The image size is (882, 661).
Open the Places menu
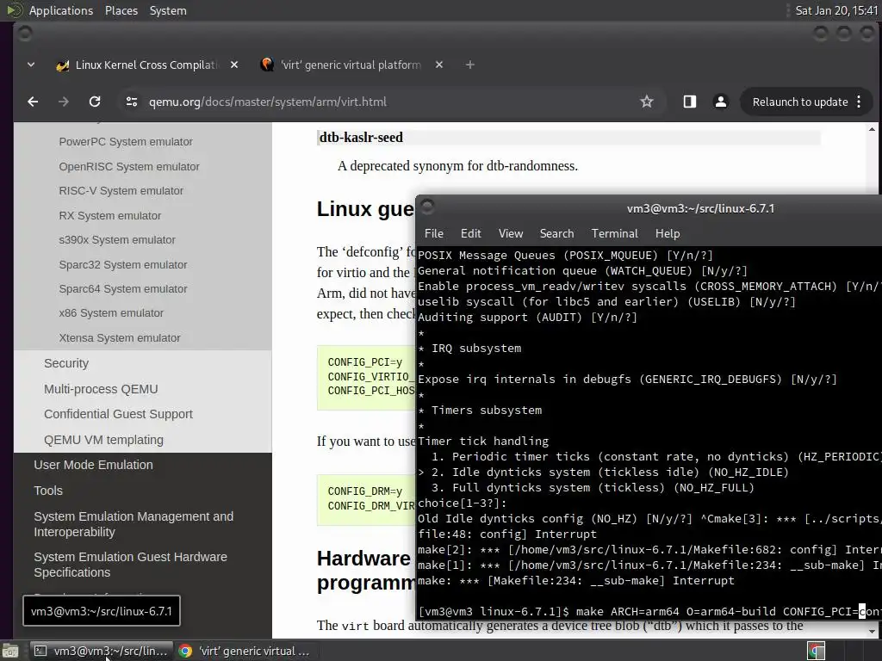point(121,10)
